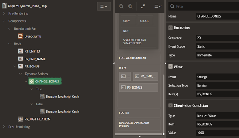Viewport: 239px width, 138px height.
Task: Click the FULL WIDTH CONTENT region
Action: tap(139, 58)
